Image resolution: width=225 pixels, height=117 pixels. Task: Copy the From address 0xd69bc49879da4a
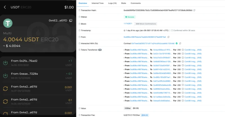(x=168, y=37)
